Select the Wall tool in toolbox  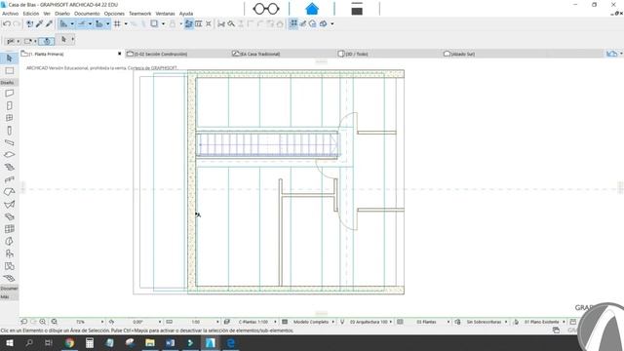tap(9, 94)
